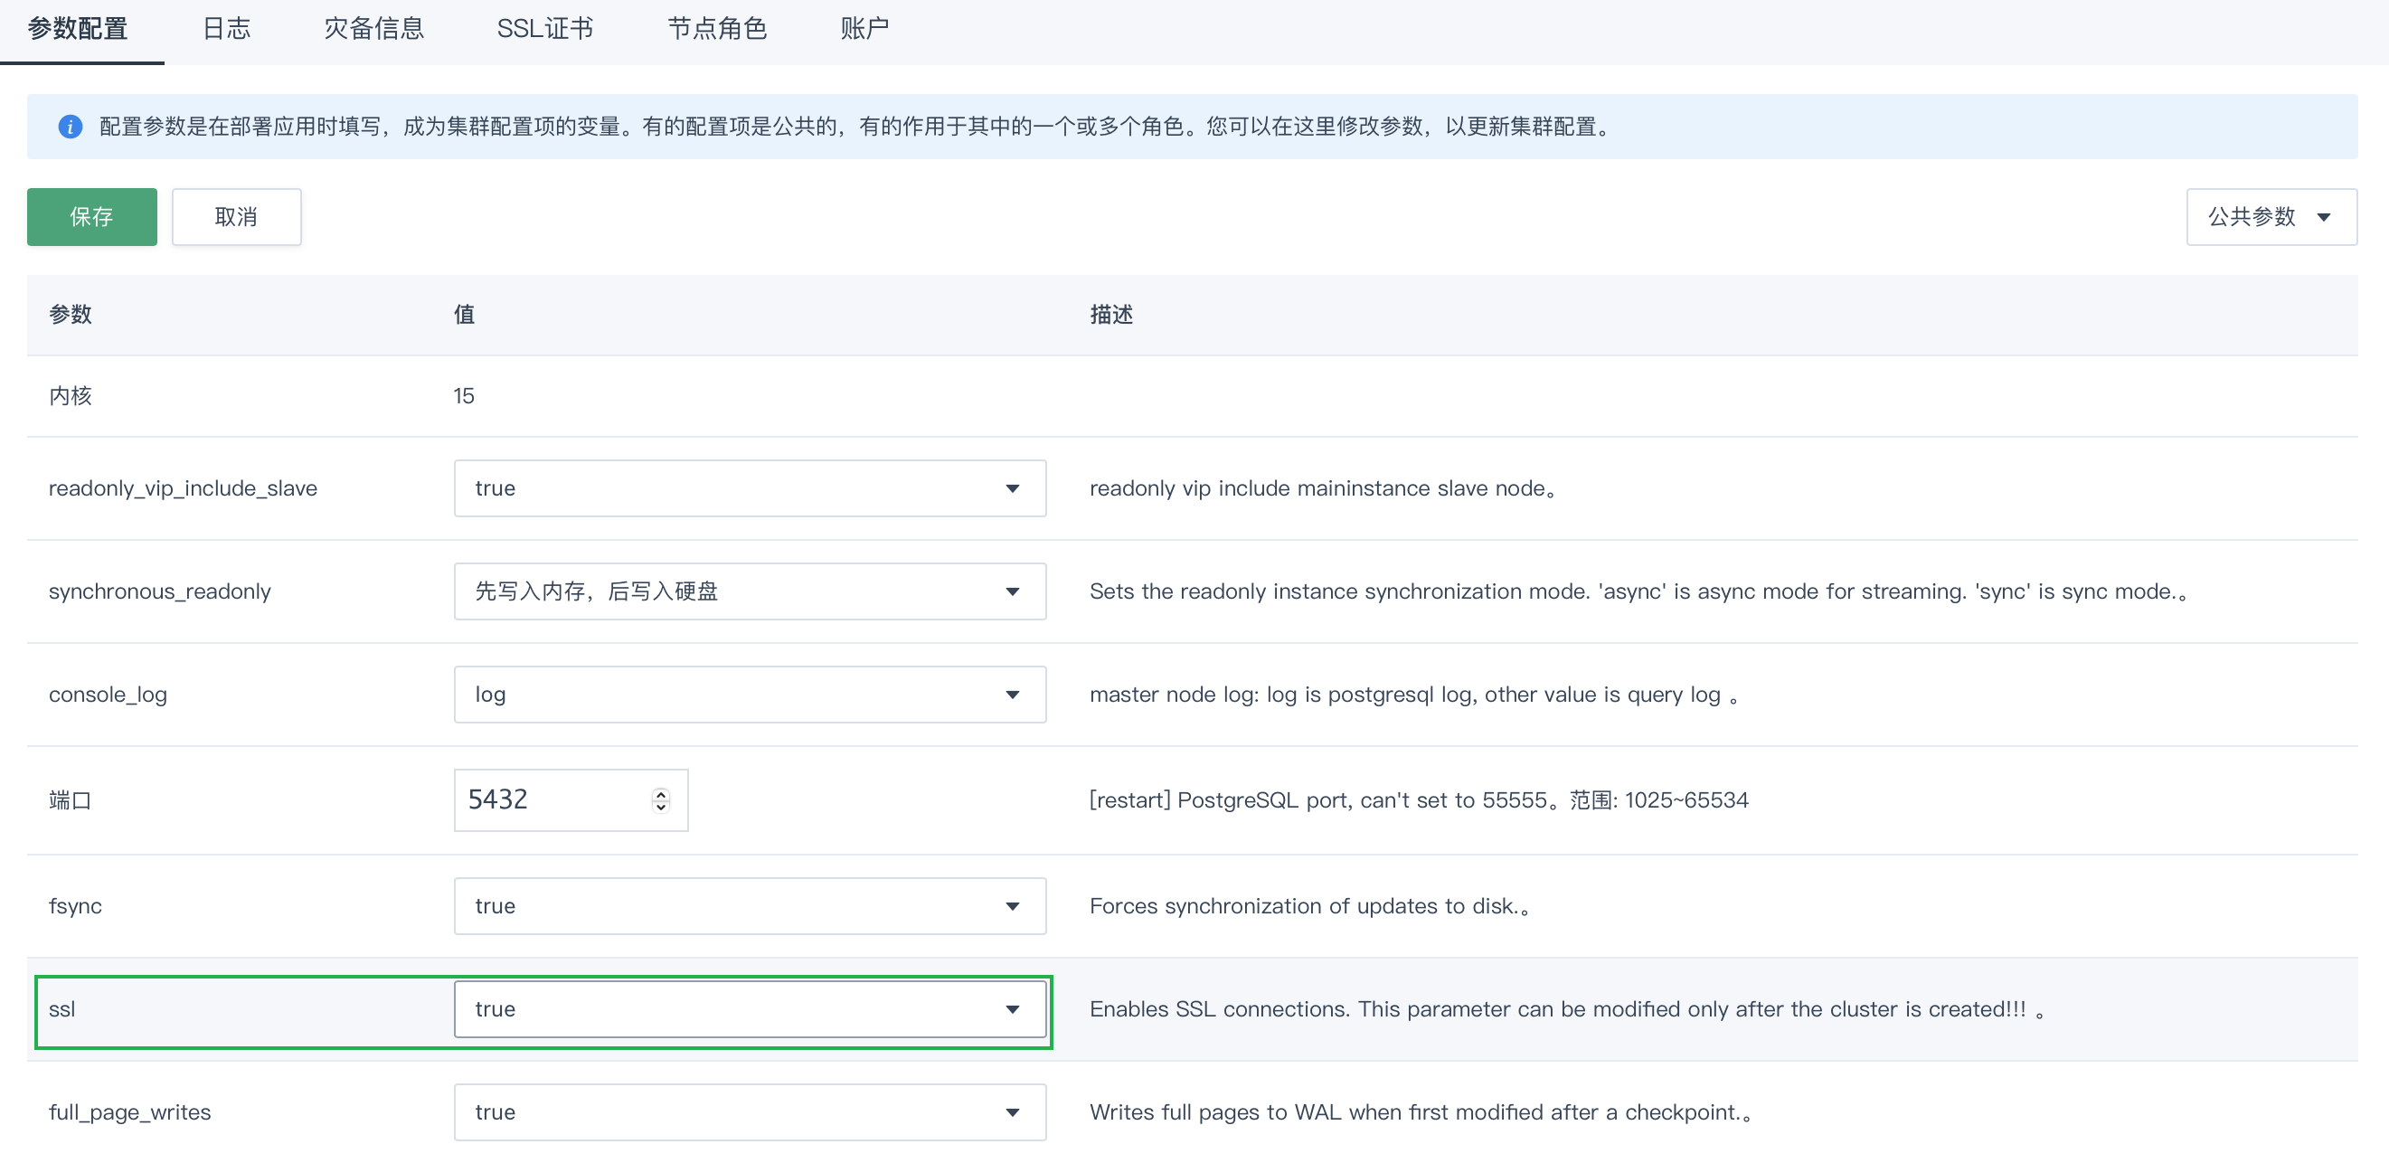Click the green 保存 button
This screenshot has height=1163, width=2389.
[x=92, y=217]
